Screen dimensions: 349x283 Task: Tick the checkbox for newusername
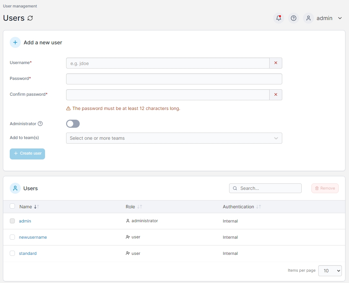click(x=12, y=237)
